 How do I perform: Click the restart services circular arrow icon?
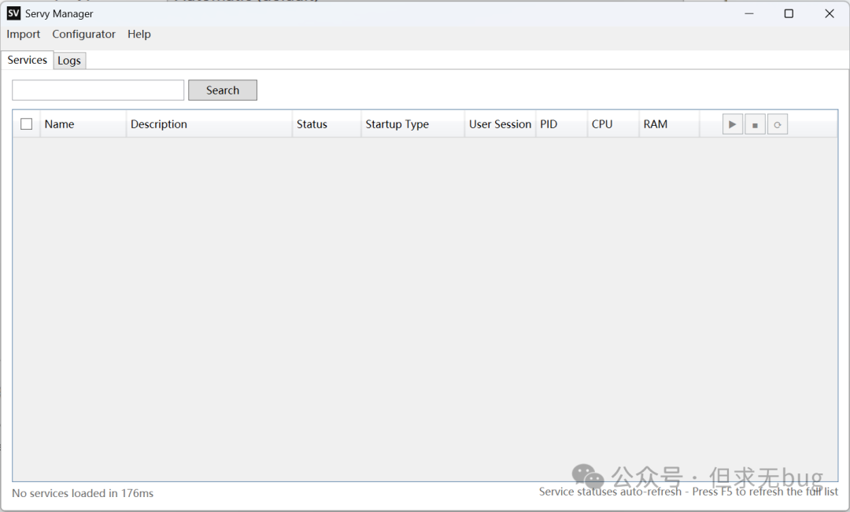[x=778, y=124]
